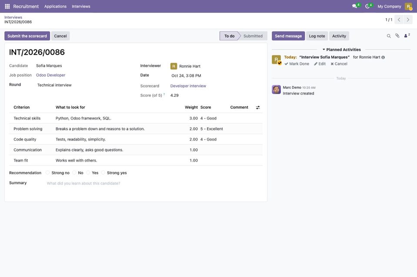
Task: Mark the interview activity as done
Action: click(297, 64)
